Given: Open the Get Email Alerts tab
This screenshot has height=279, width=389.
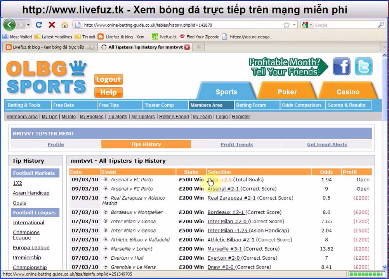Looking at the screenshot, I should coord(327,144).
